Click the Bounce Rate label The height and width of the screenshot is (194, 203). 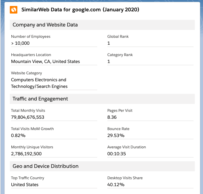[118, 129]
